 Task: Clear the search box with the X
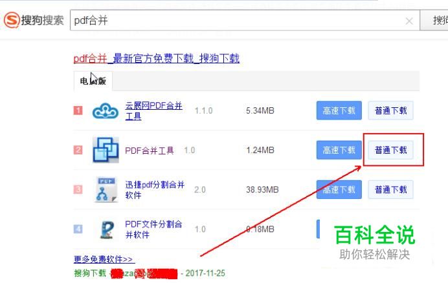point(409,21)
